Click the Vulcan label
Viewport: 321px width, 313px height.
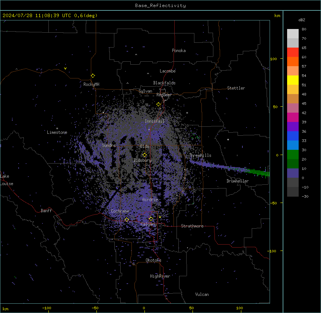(x=202, y=294)
